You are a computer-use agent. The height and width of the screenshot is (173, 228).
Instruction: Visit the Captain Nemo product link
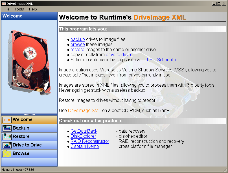(x=85, y=146)
